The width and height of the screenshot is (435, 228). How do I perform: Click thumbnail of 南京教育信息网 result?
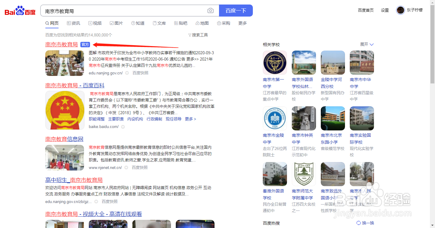tap(65, 158)
